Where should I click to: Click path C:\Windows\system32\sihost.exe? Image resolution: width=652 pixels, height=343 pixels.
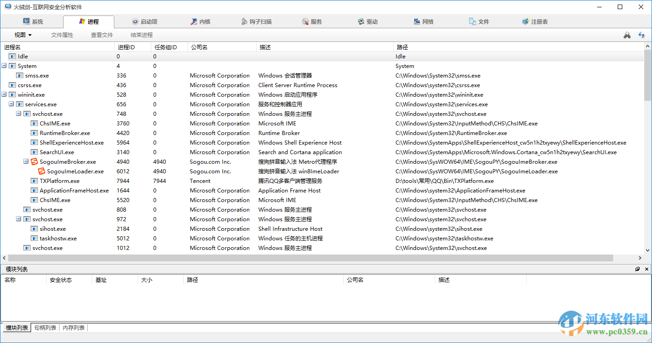(439, 229)
